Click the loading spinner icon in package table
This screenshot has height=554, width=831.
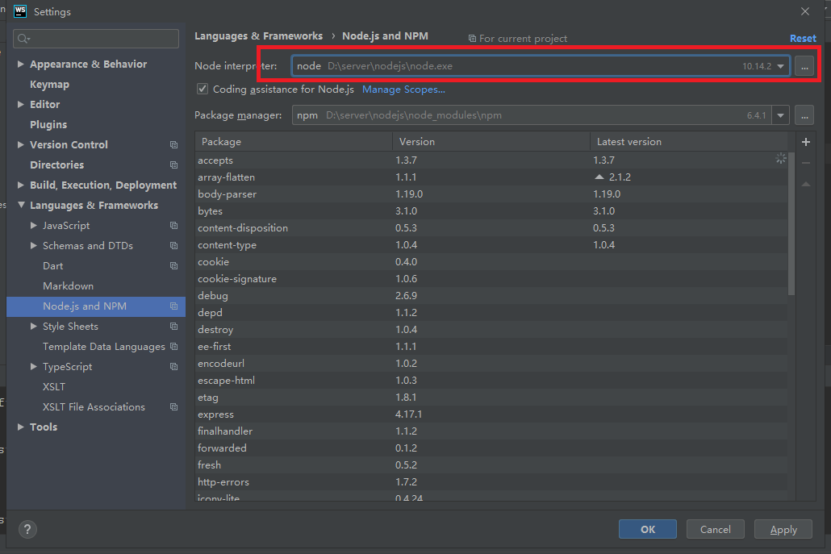pyautogui.click(x=781, y=158)
